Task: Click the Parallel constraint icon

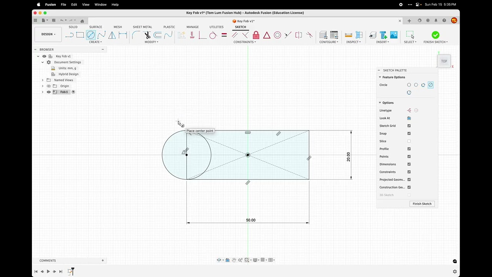Action: 234,35
